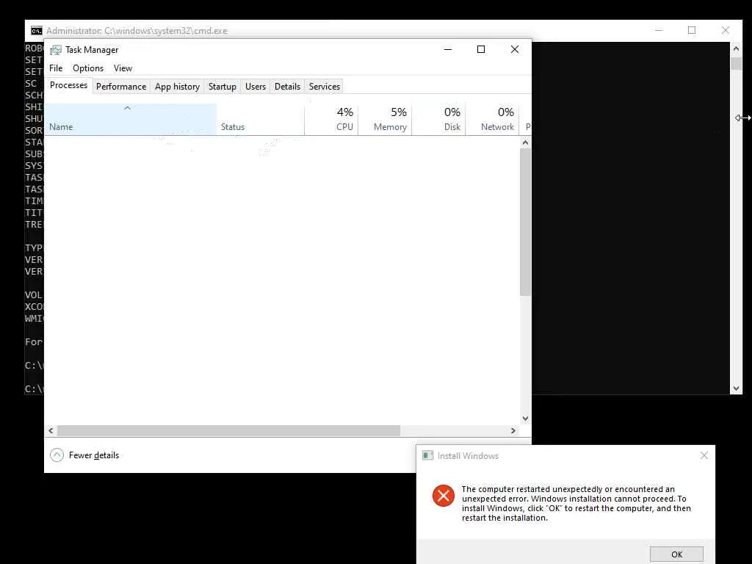752x564 pixels.
Task: Sort processes by Memory column
Action: tap(385, 120)
